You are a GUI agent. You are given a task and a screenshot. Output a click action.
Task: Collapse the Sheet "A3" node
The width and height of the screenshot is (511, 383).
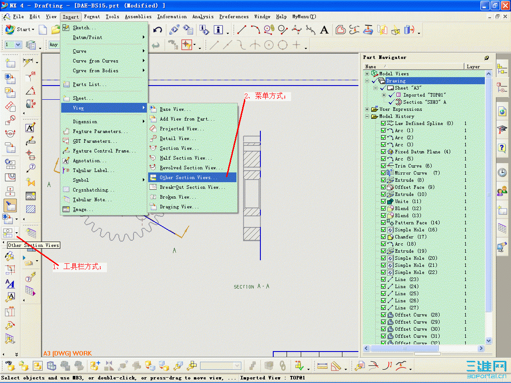pos(375,88)
